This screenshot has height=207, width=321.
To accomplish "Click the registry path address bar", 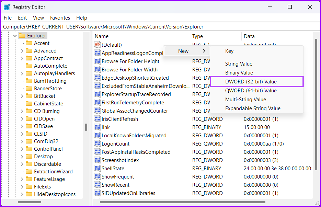I will click(161, 27).
